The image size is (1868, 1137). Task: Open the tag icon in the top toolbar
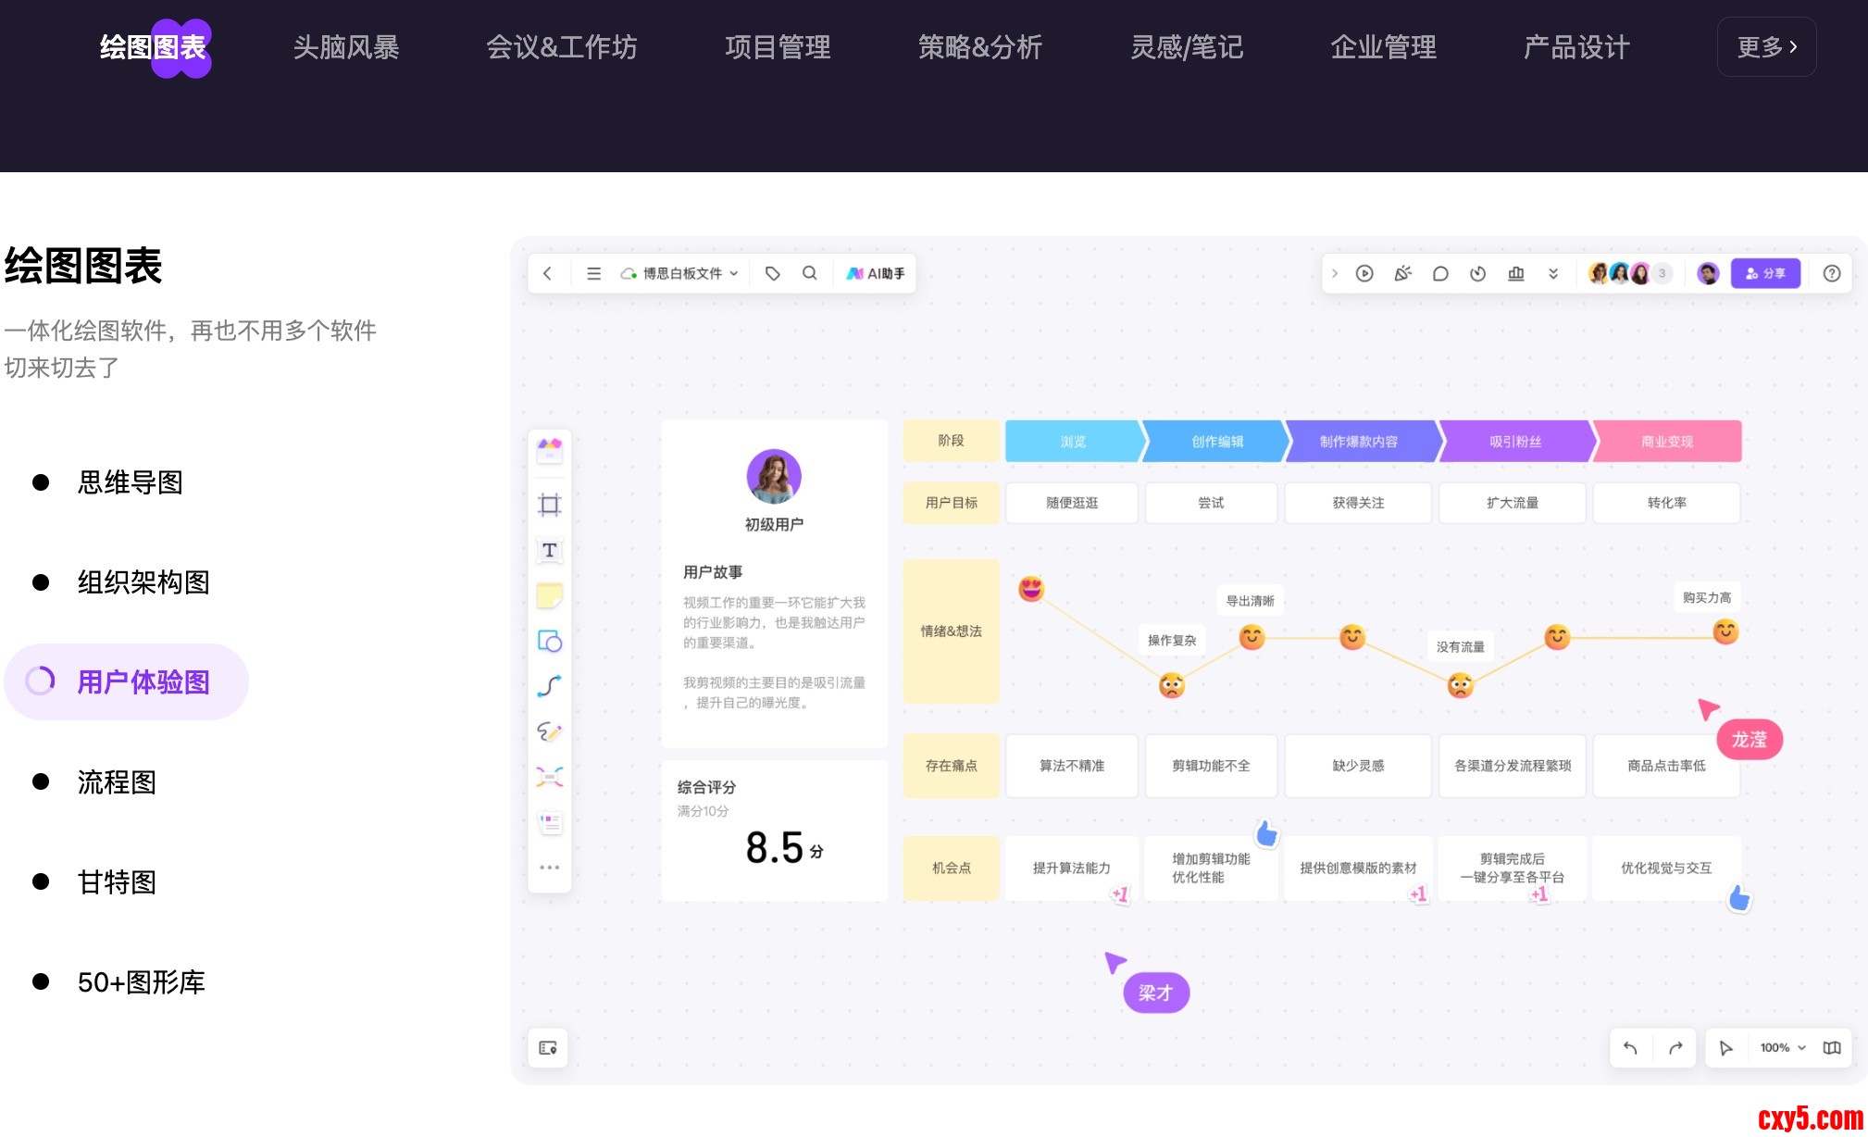(x=772, y=273)
